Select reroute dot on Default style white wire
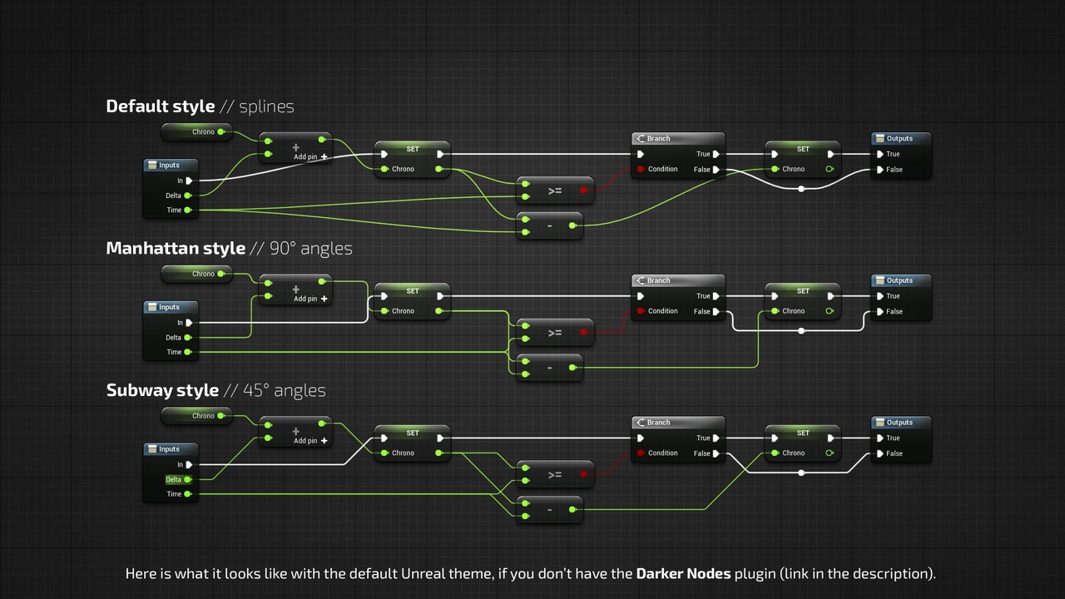 pyautogui.click(x=801, y=189)
